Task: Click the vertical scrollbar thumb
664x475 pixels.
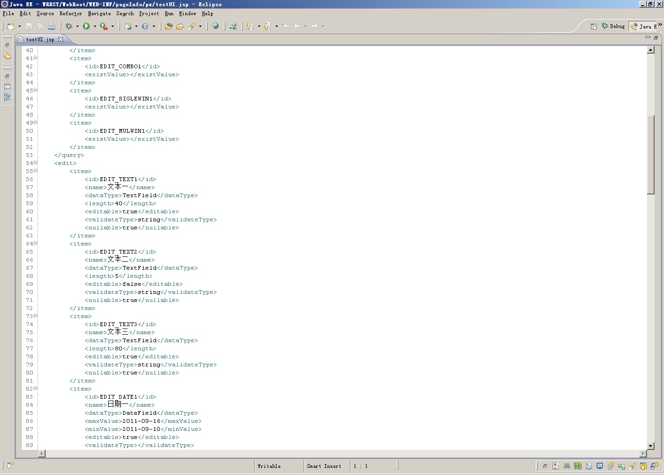Action: 651,155
